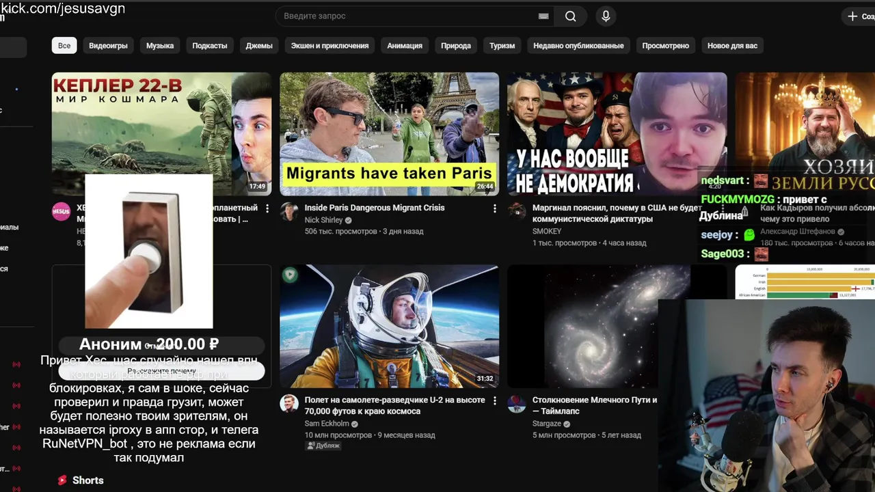
Task: Click the 26:44 duration badge
Action: click(485, 187)
